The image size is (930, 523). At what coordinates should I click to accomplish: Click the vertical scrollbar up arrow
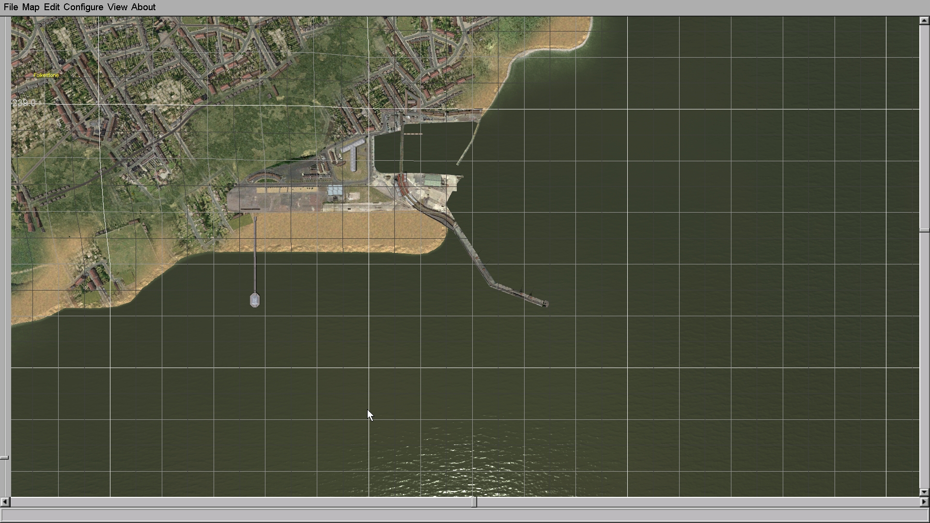[x=924, y=21]
